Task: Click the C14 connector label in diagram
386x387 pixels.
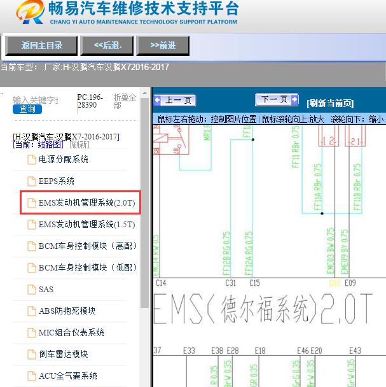Action: coord(161,283)
